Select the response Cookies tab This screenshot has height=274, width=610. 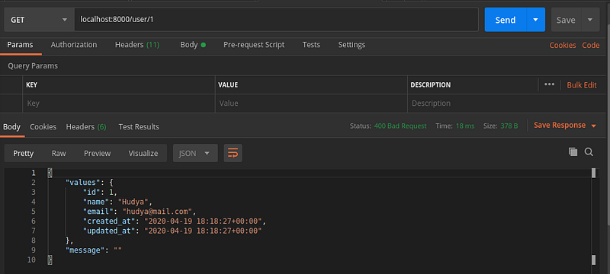point(43,126)
